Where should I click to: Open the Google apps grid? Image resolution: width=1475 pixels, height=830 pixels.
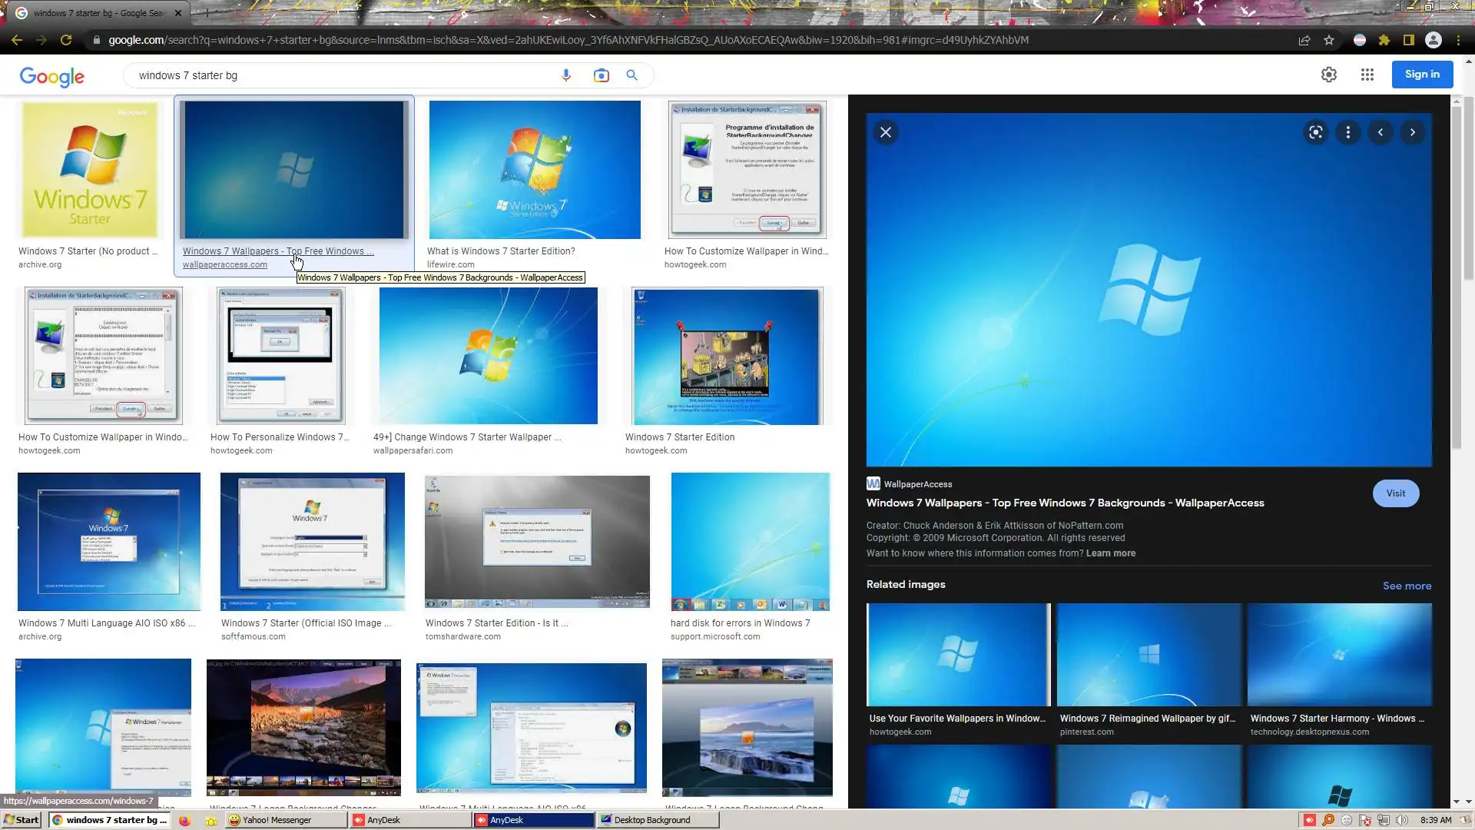click(1367, 75)
